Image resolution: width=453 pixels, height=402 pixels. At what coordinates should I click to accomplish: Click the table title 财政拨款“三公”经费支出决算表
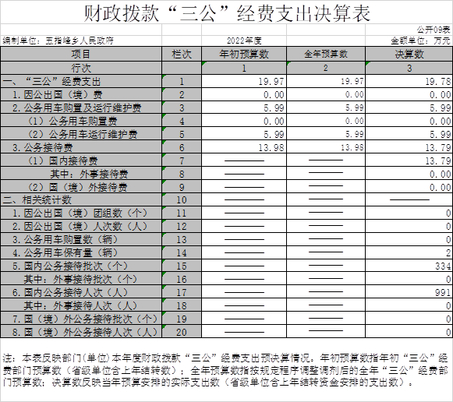(x=227, y=13)
